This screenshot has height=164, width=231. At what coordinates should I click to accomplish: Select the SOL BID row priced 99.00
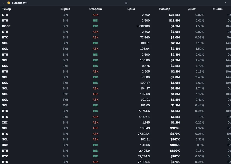(x=115, y=77)
